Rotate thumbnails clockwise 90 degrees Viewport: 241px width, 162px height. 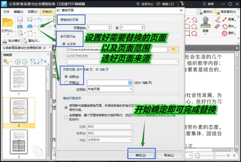coord(40,62)
